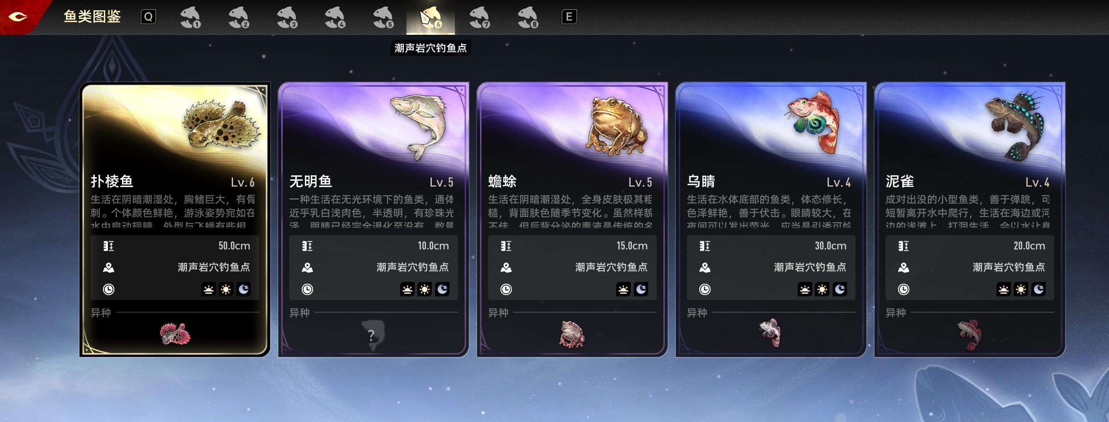Click the moon night icon on 蟾蜍 card
This screenshot has height=422, width=1109.
(641, 289)
